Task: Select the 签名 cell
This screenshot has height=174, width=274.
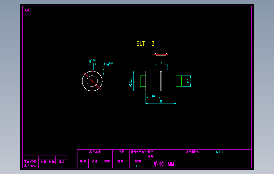Action: point(62,162)
